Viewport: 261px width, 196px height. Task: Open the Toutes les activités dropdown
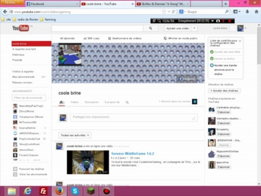(x=75, y=135)
